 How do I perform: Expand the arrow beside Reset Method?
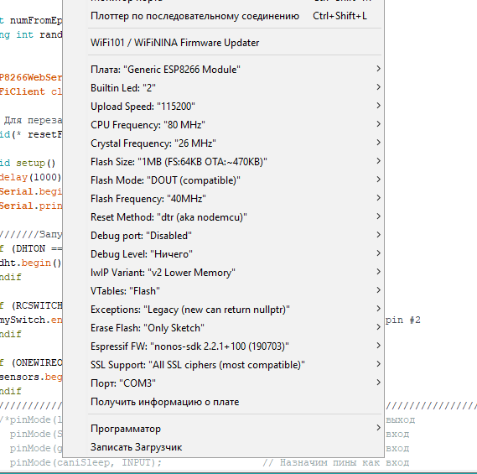pos(378,216)
